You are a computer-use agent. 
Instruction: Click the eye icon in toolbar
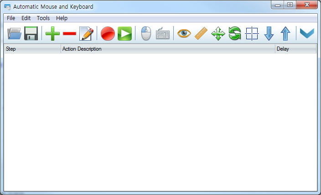(x=184, y=34)
